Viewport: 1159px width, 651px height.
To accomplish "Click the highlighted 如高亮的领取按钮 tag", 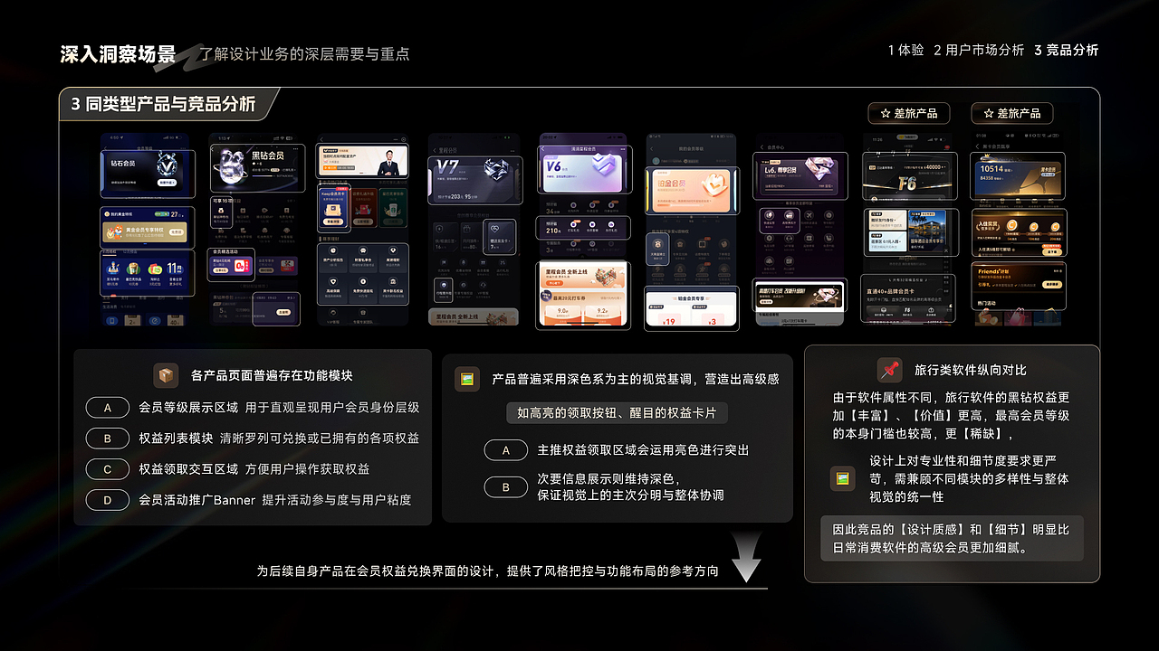I will coord(619,412).
